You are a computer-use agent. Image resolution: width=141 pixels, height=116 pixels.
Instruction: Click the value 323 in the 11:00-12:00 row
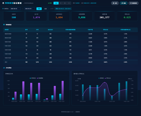point(50,46)
